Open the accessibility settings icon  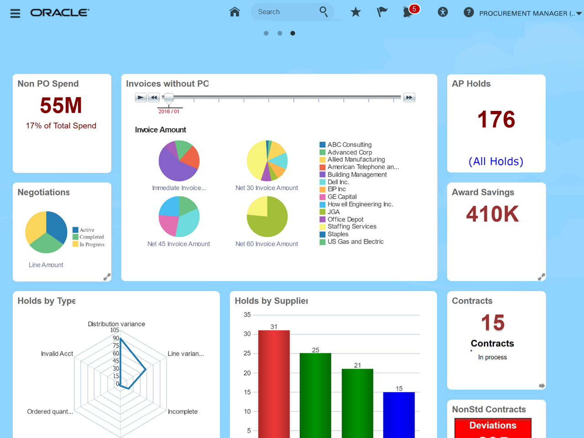click(x=443, y=12)
